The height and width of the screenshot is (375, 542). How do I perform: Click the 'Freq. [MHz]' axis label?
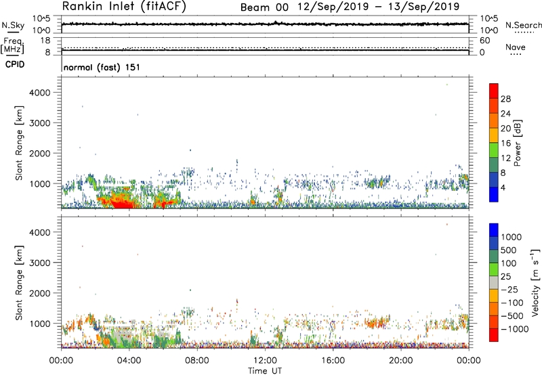(12, 45)
